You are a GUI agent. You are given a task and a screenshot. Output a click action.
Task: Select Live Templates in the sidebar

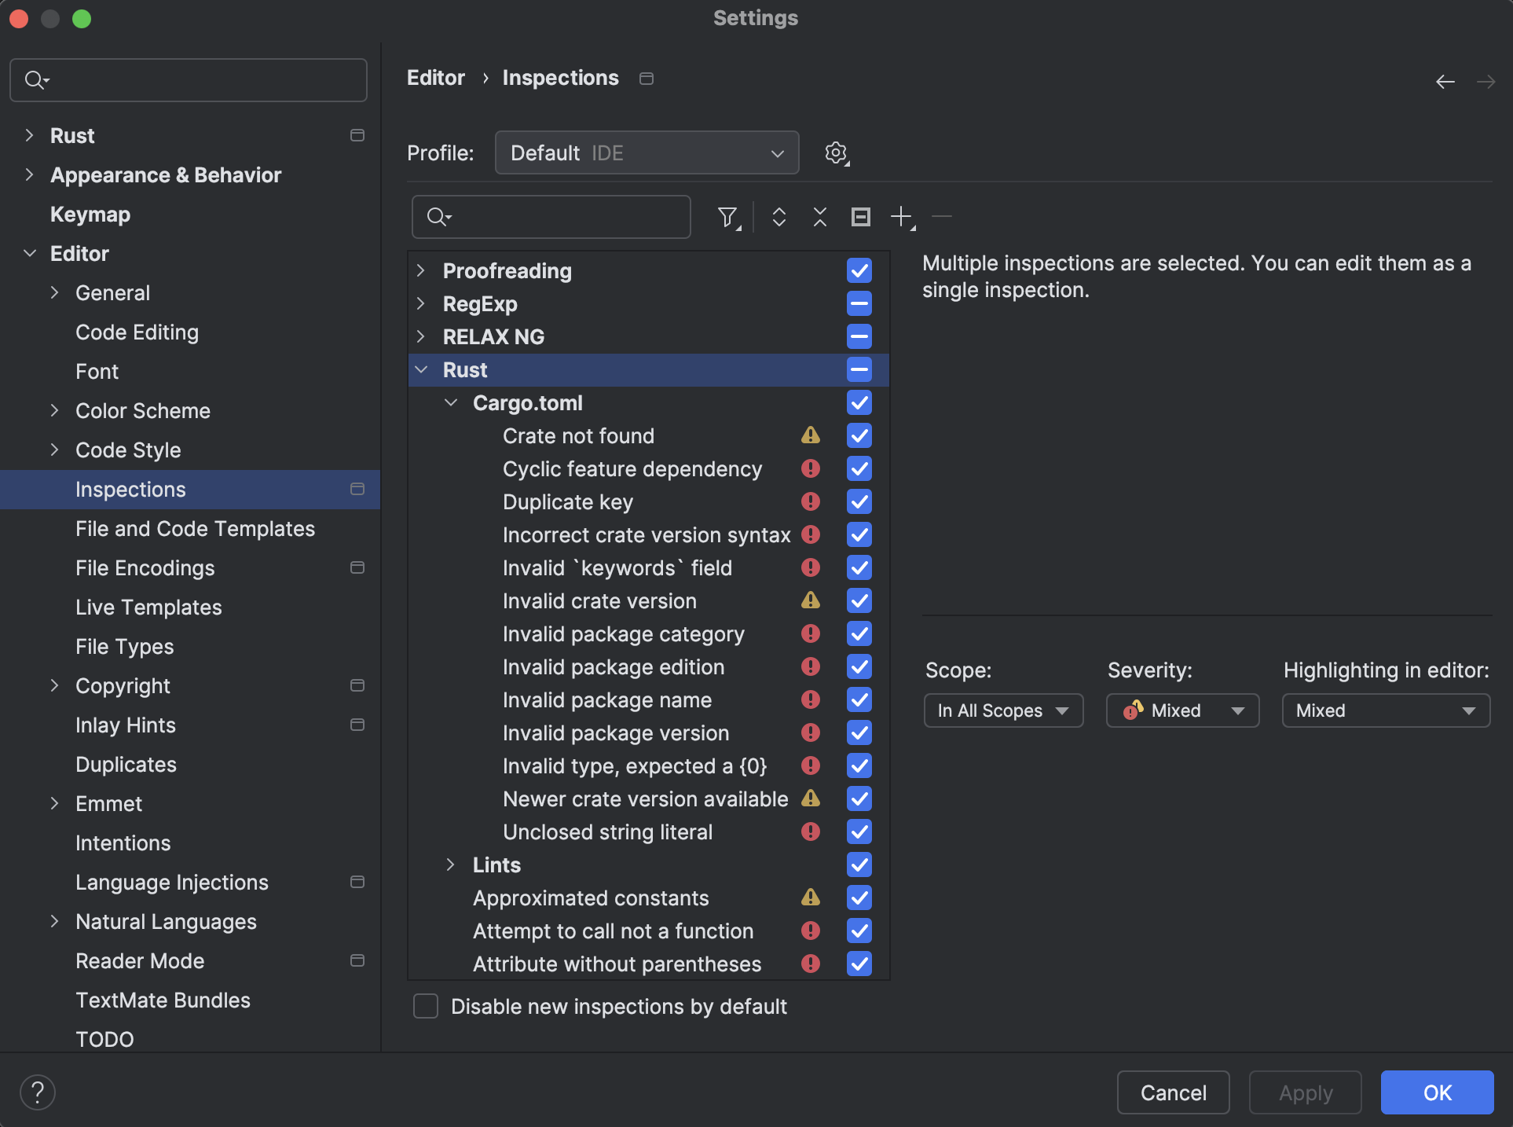(148, 607)
